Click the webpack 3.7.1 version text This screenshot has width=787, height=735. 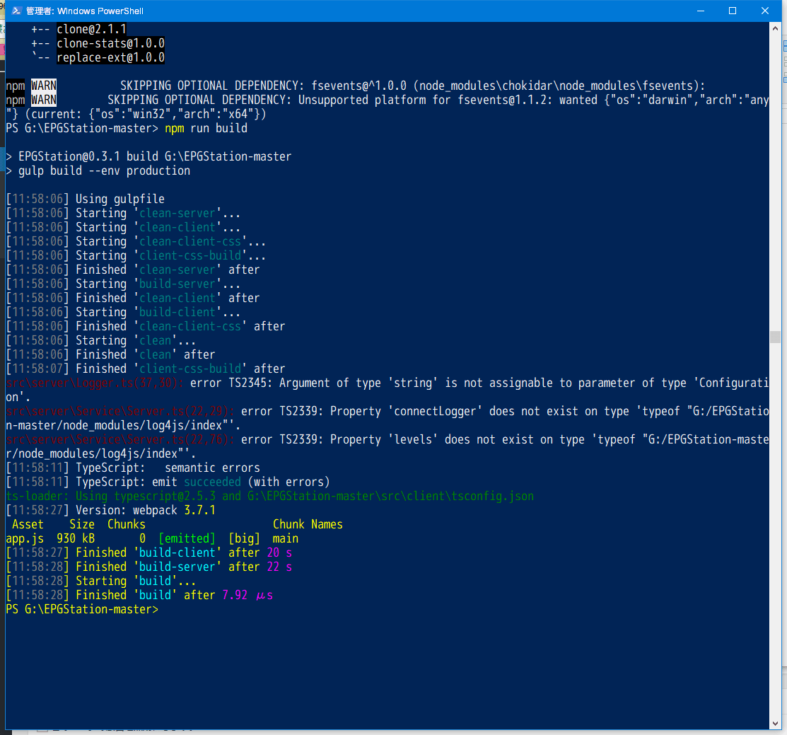pyautogui.click(x=174, y=510)
